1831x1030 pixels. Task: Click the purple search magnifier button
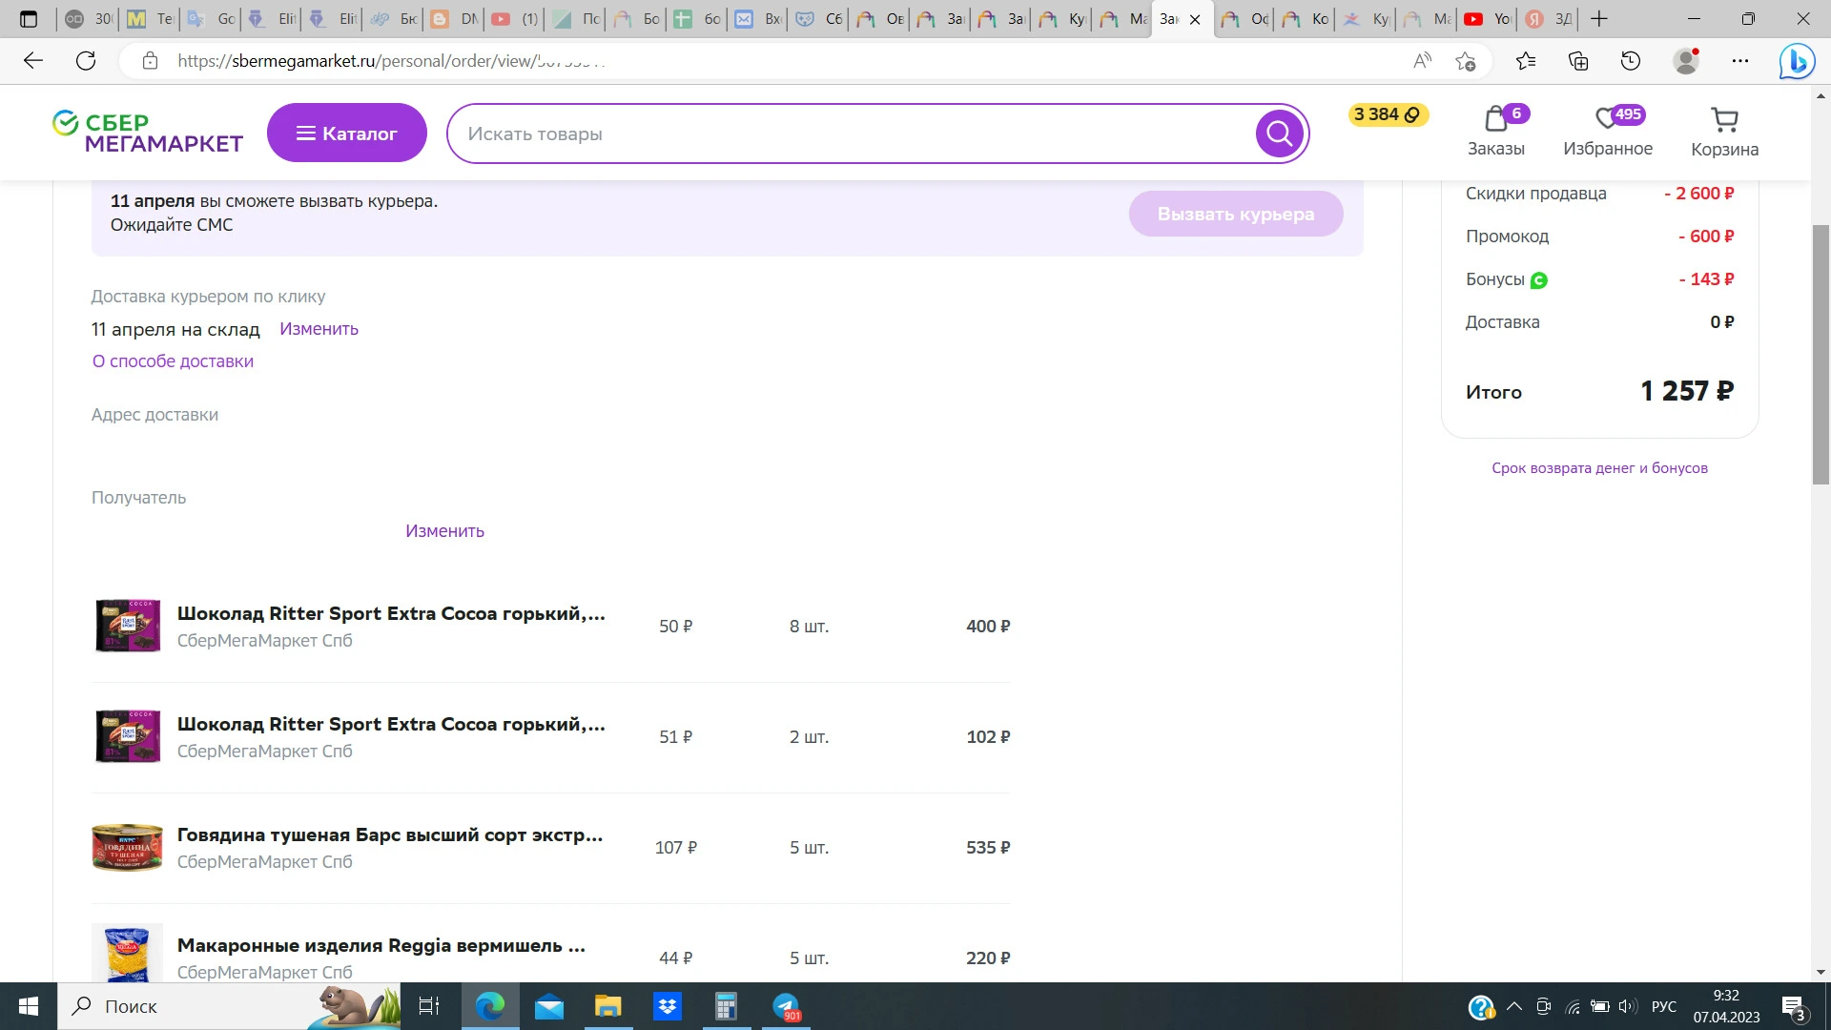(x=1279, y=134)
